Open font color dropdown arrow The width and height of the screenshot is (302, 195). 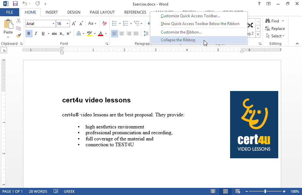106,34
